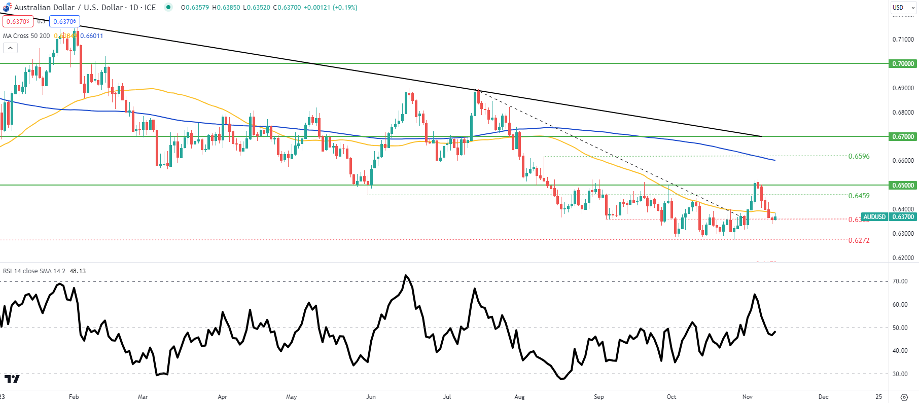Click the AUDUSD symbol price tag
The image size is (919, 403).
point(874,217)
